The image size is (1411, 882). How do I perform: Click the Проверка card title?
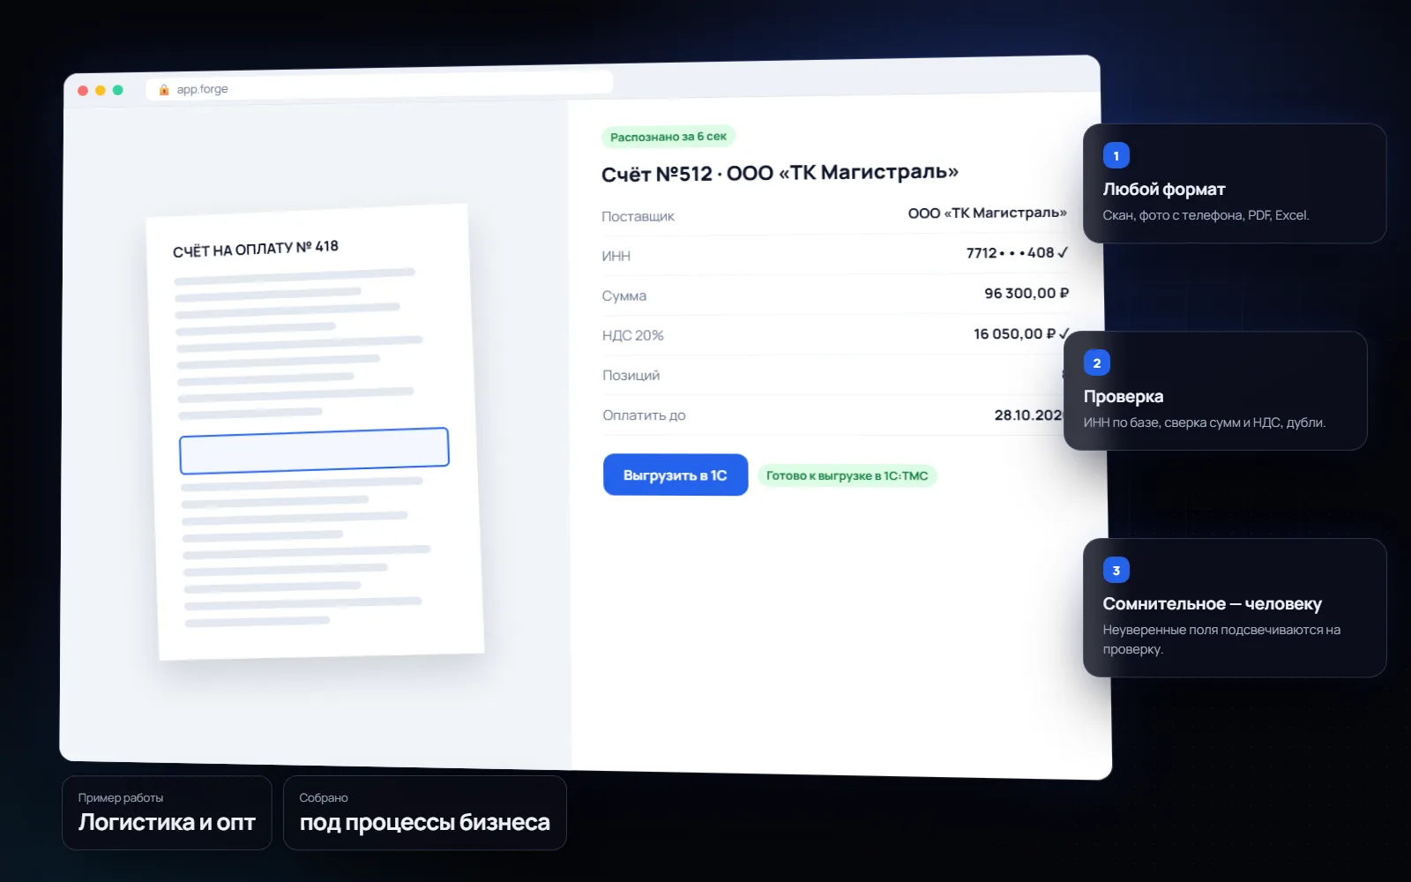point(1124,396)
